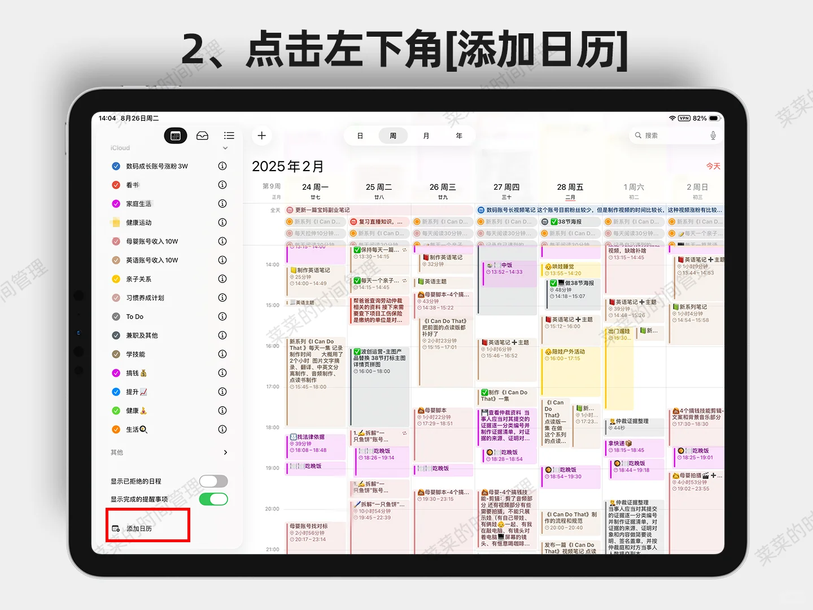The height and width of the screenshot is (610, 813).
Task: Expand the 其他 calendar group
Action: pyautogui.click(x=225, y=452)
